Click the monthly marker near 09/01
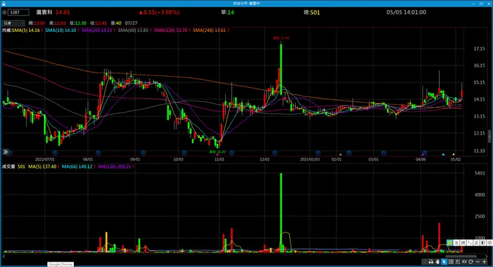Image resolution: width=493 pixels, height=267 pixels. coord(143,153)
